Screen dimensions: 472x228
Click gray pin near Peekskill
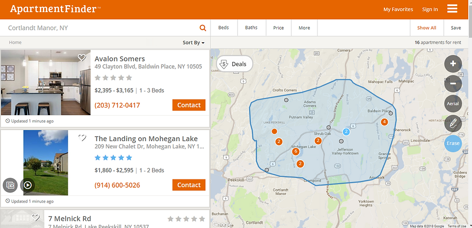pyautogui.click(x=267, y=170)
